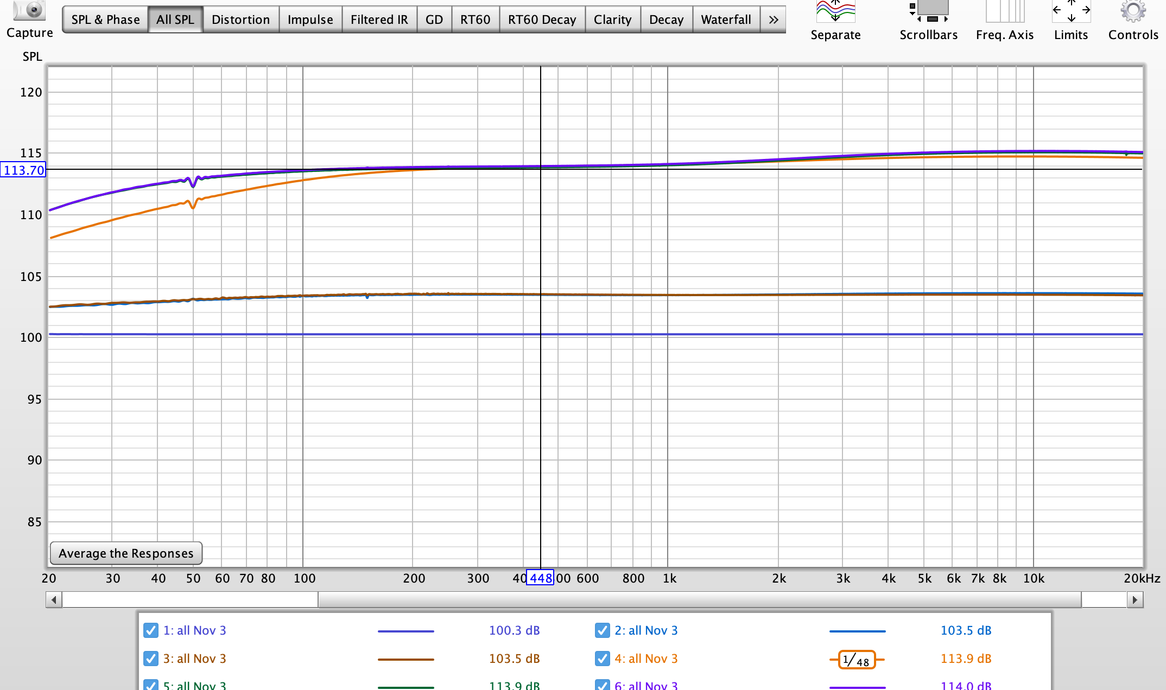
Task: Click the horizontal scrollbar thumb
Action: coord(699,600)
